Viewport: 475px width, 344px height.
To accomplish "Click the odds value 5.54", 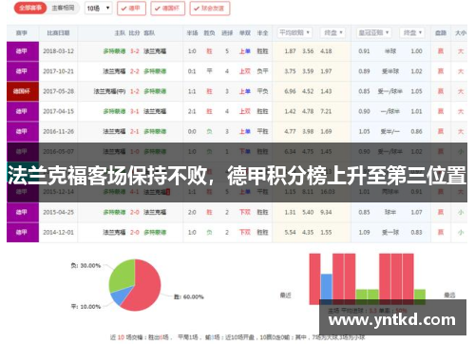I will [x=290, y=232].
